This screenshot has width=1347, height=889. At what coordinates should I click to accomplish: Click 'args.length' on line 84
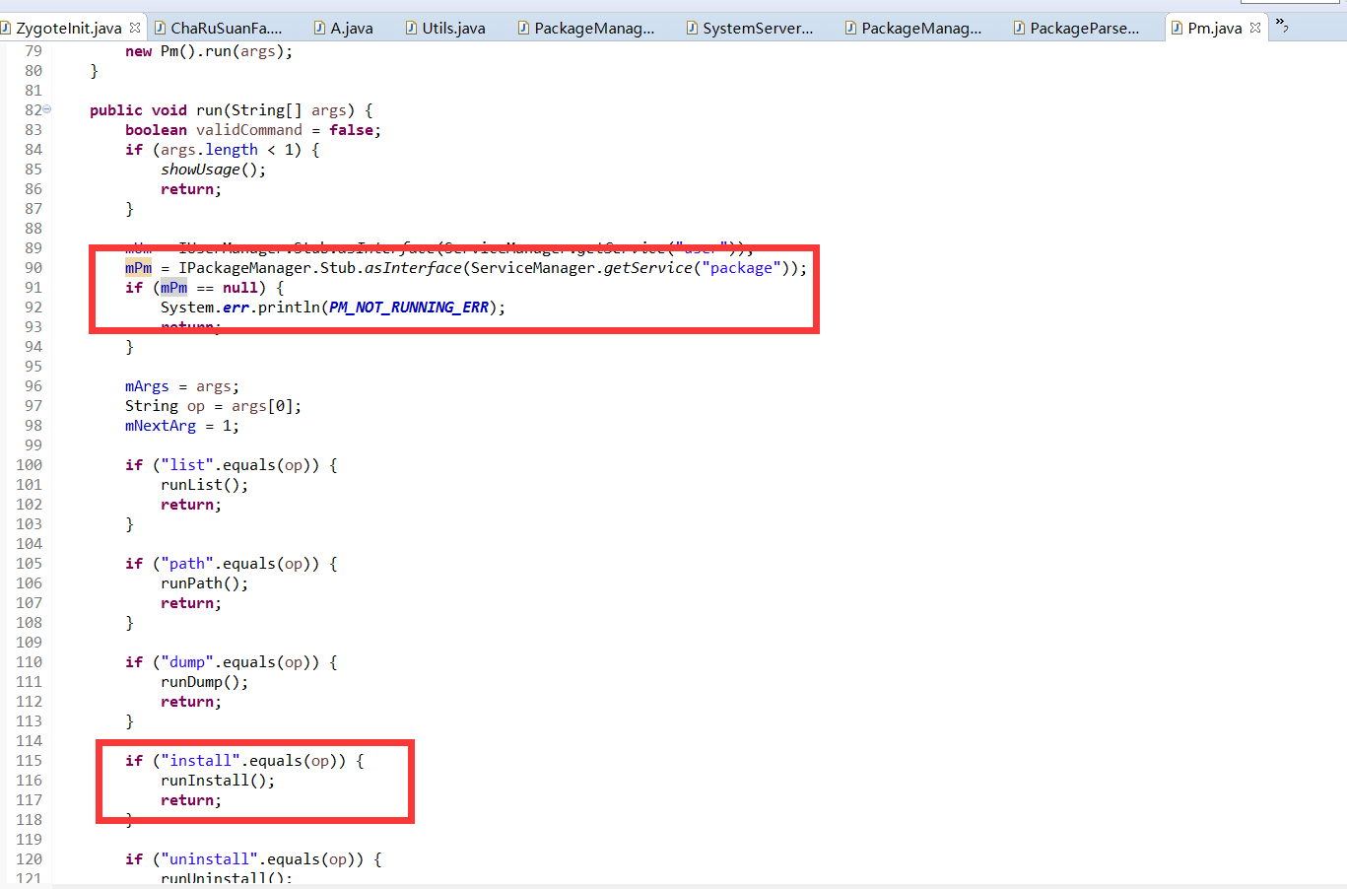pos(209,150)
